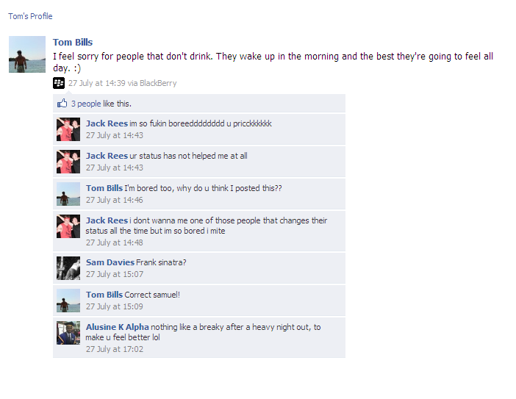Viewport: 516px width, 399px height.
Task: Click the post timestamp 27 July at 14:39
Action: 97,83
